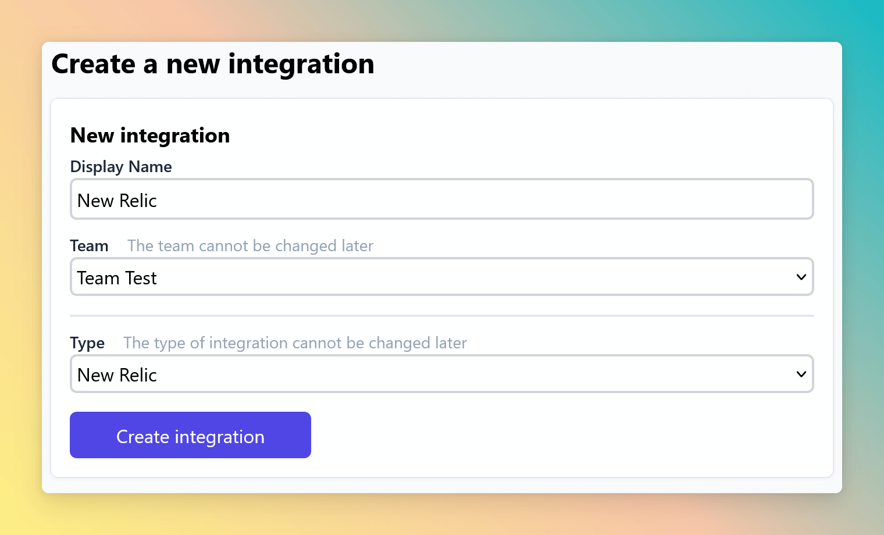Click the 'New Relic' value in the Type select
This screenshot has width=884, height=535.
117,375
